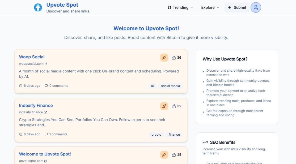Like the Welcome to Upvote Spot post
296x164 pixels.
(x=174, y=154)
